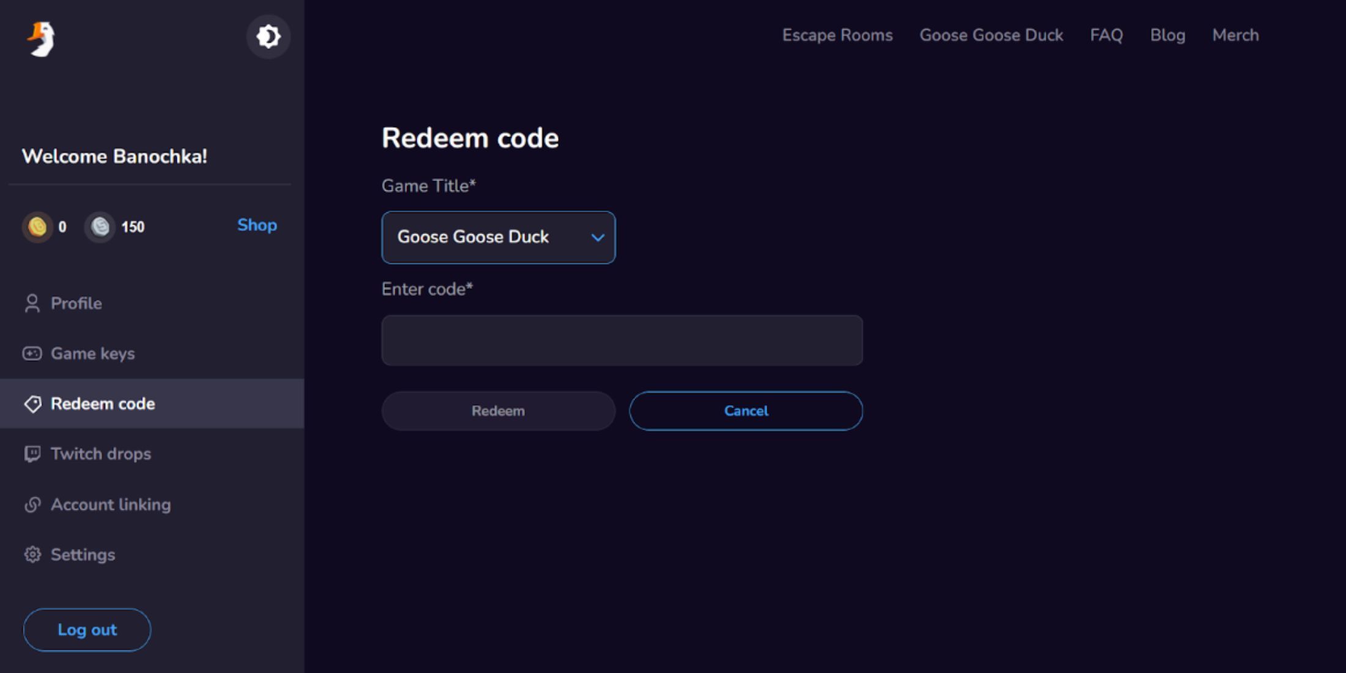Screen dimensions: 1346x673
Task: Click the Shop link
Action: coord(257,225)
